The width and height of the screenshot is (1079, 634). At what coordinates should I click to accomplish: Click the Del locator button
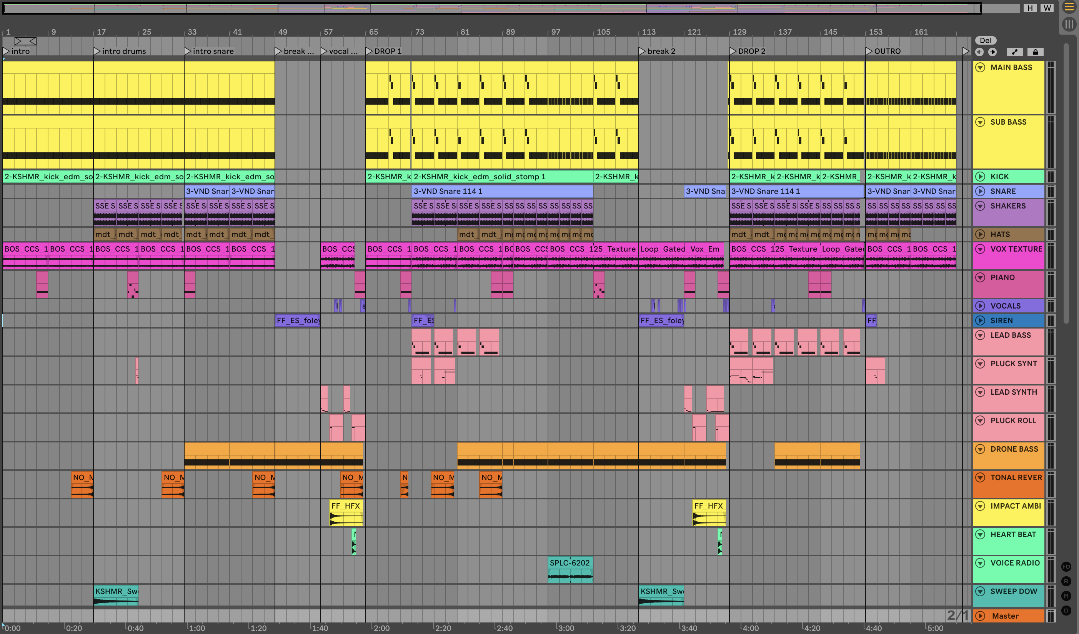(985, 40)
